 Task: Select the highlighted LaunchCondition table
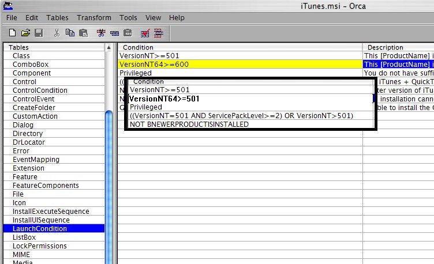click(x=54, y=229)
